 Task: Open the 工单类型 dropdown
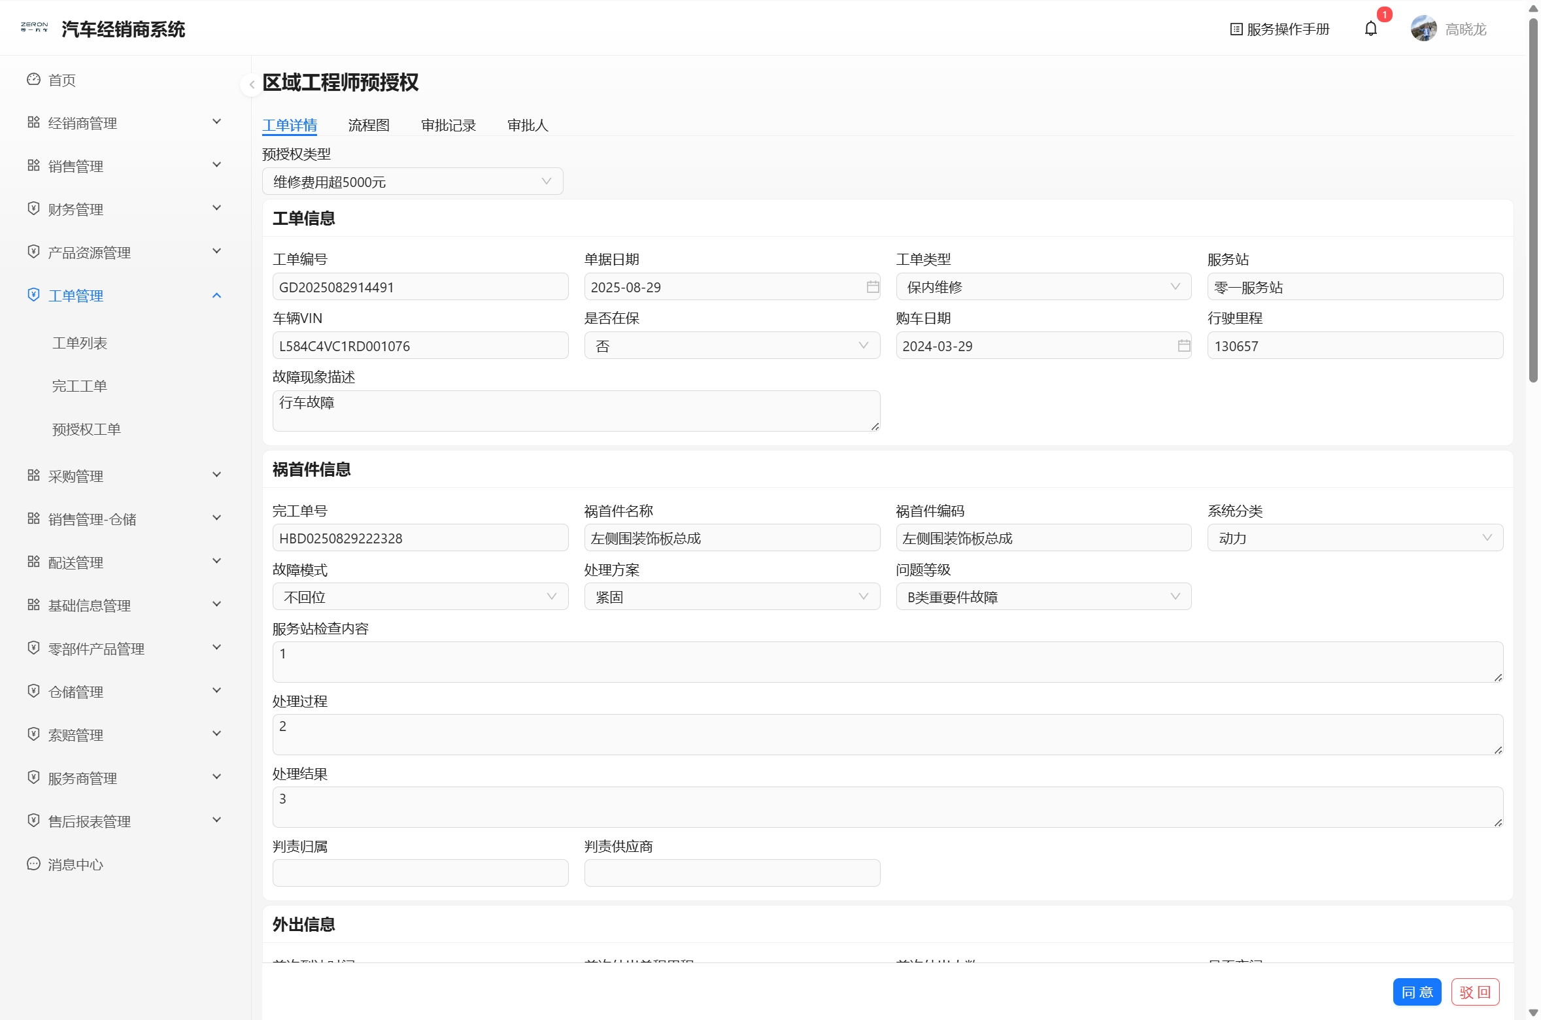(1043, 287)
